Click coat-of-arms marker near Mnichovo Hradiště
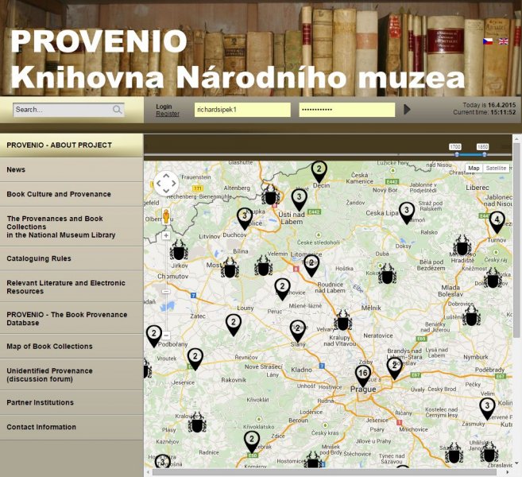Screen dimensions: 522x477 462,246
